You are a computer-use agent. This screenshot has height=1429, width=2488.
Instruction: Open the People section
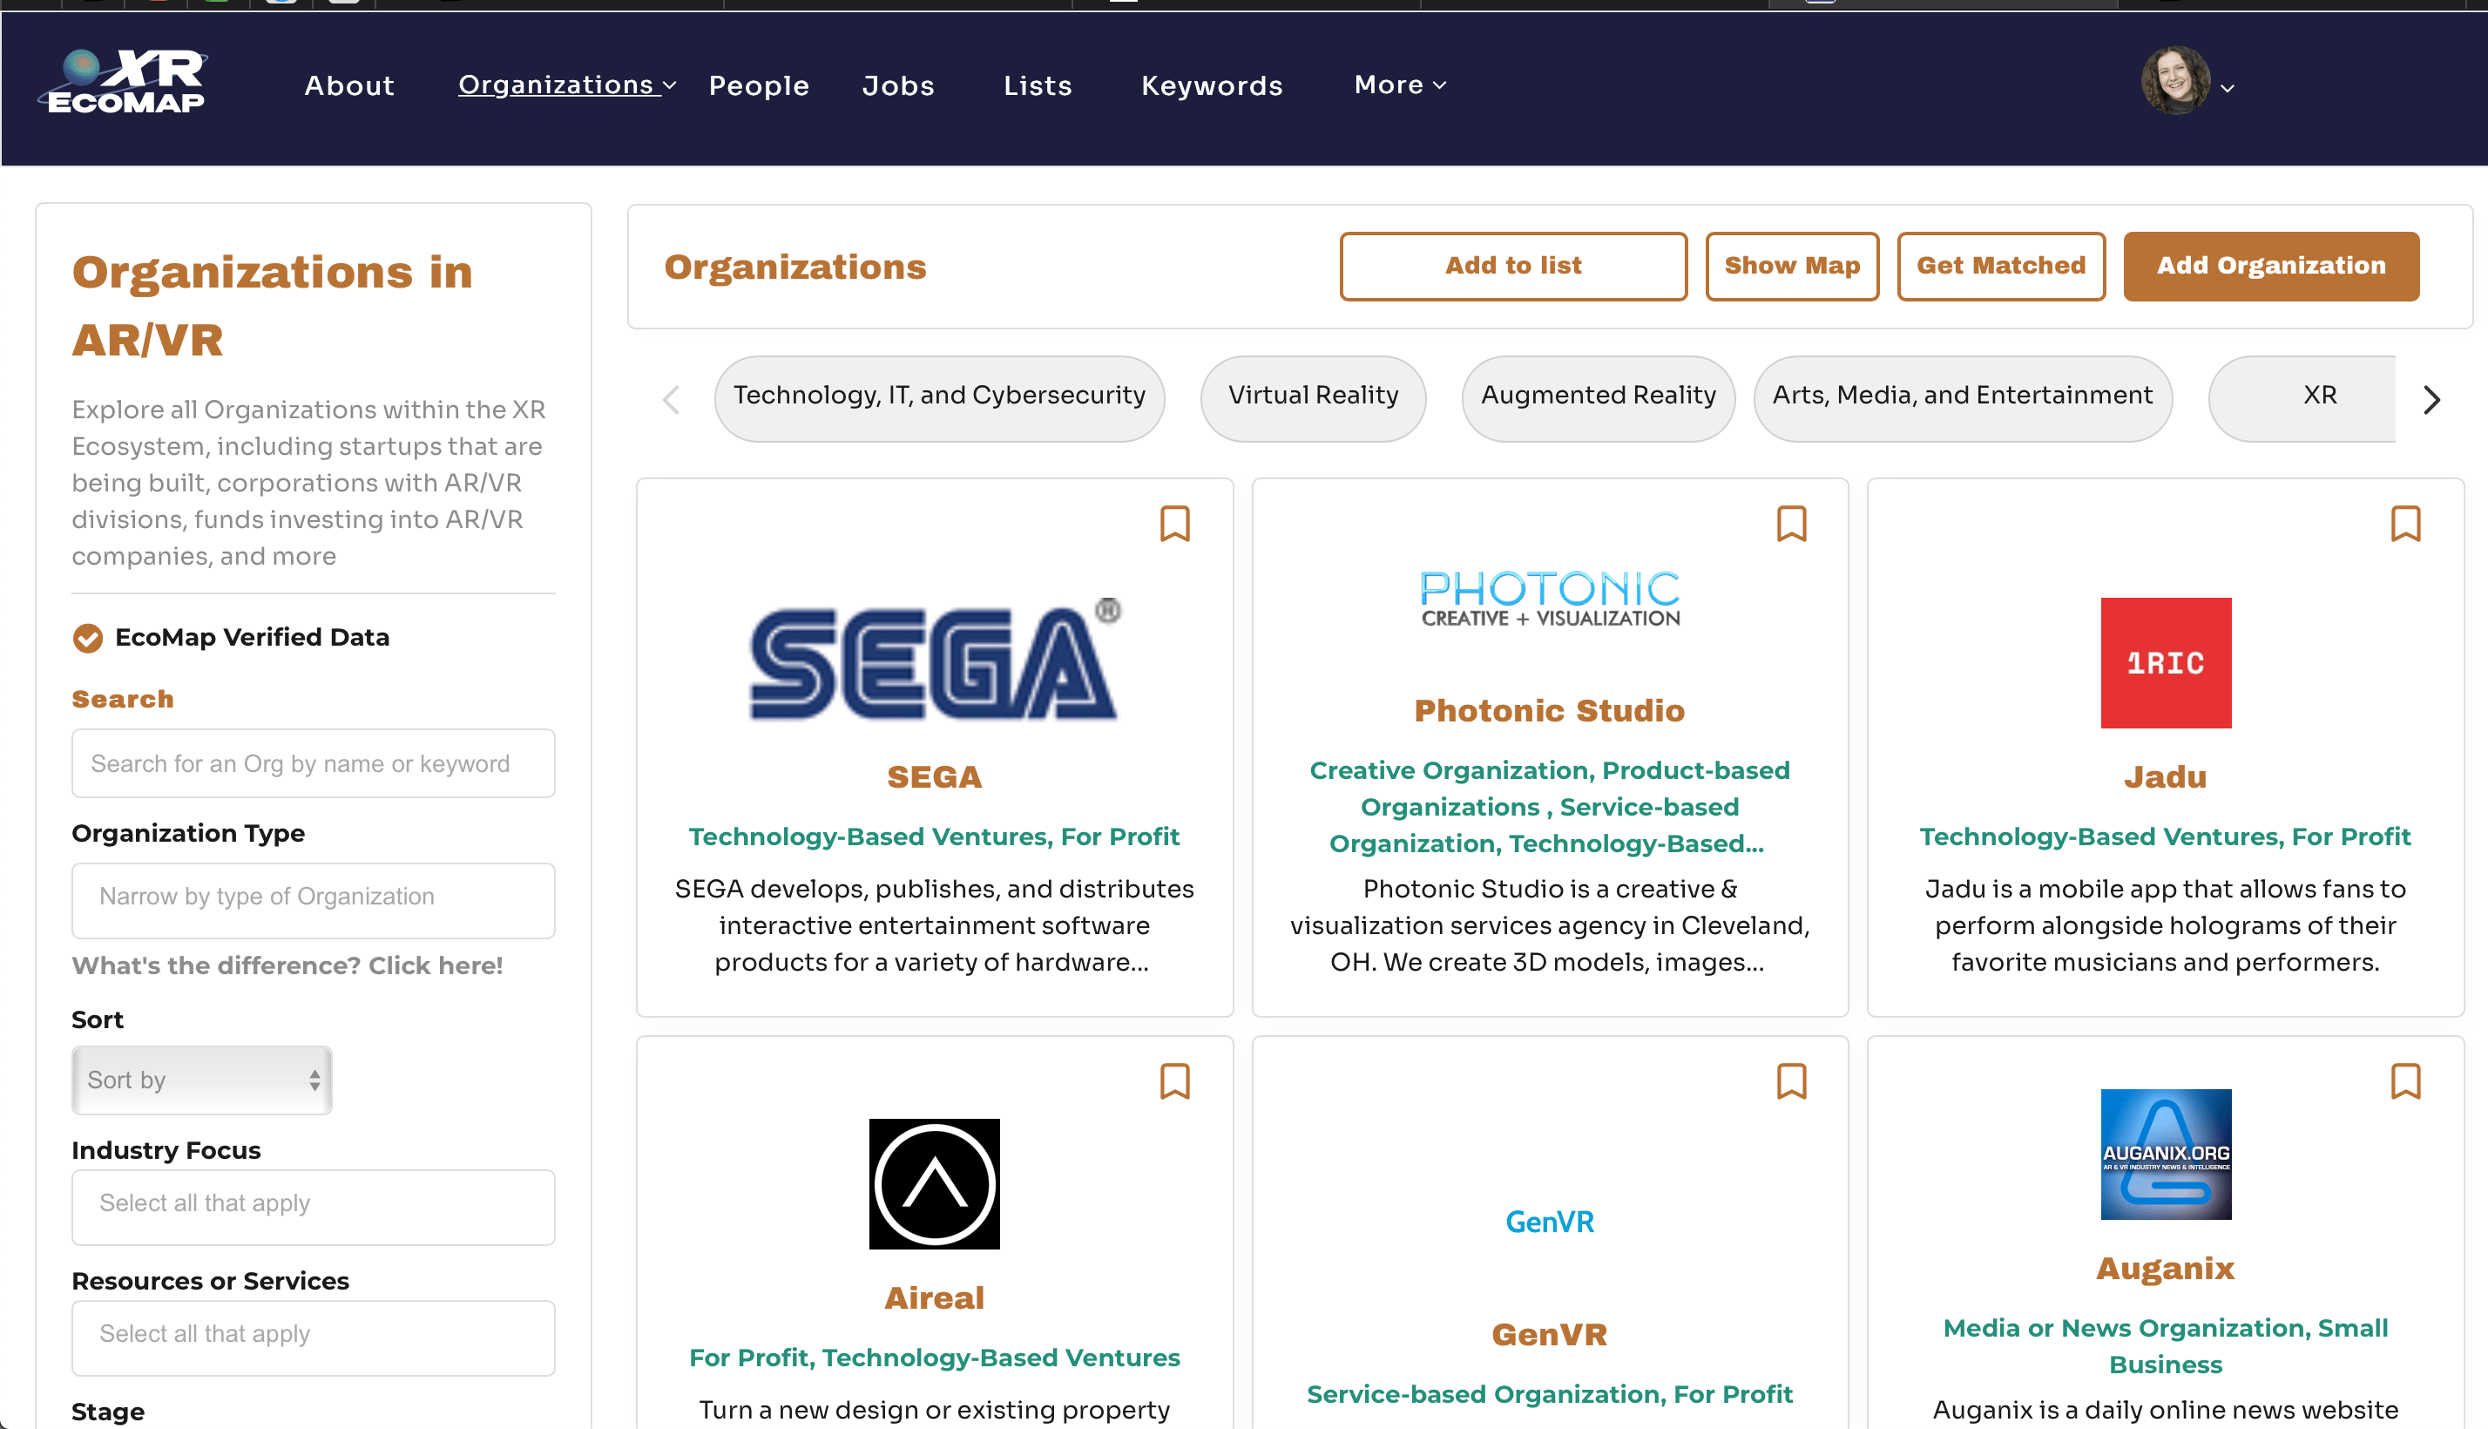(x=760, y=85)
